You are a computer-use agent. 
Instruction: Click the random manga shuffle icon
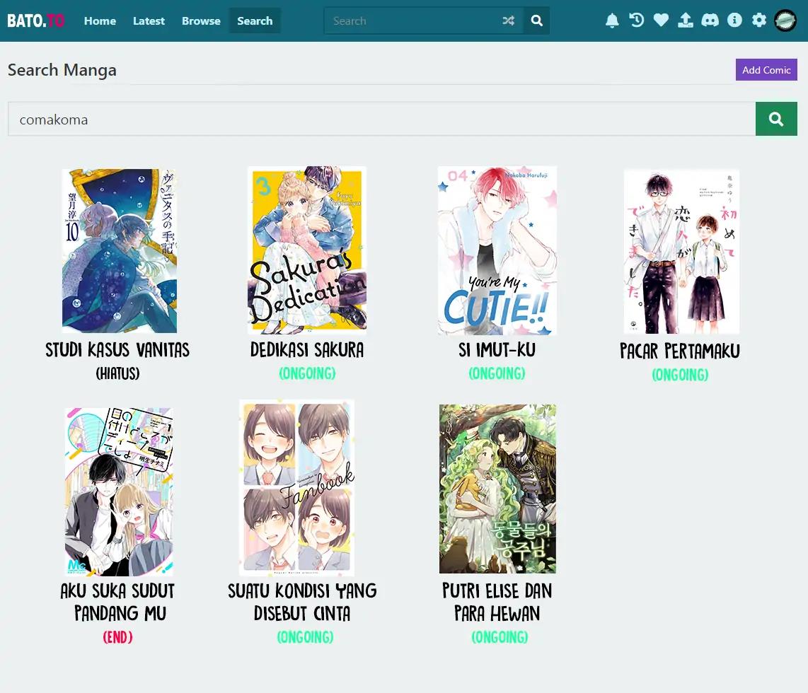point(508,21)
